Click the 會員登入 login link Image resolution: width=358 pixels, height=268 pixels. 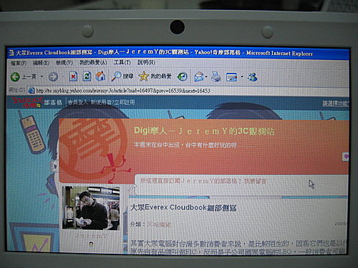78,102
